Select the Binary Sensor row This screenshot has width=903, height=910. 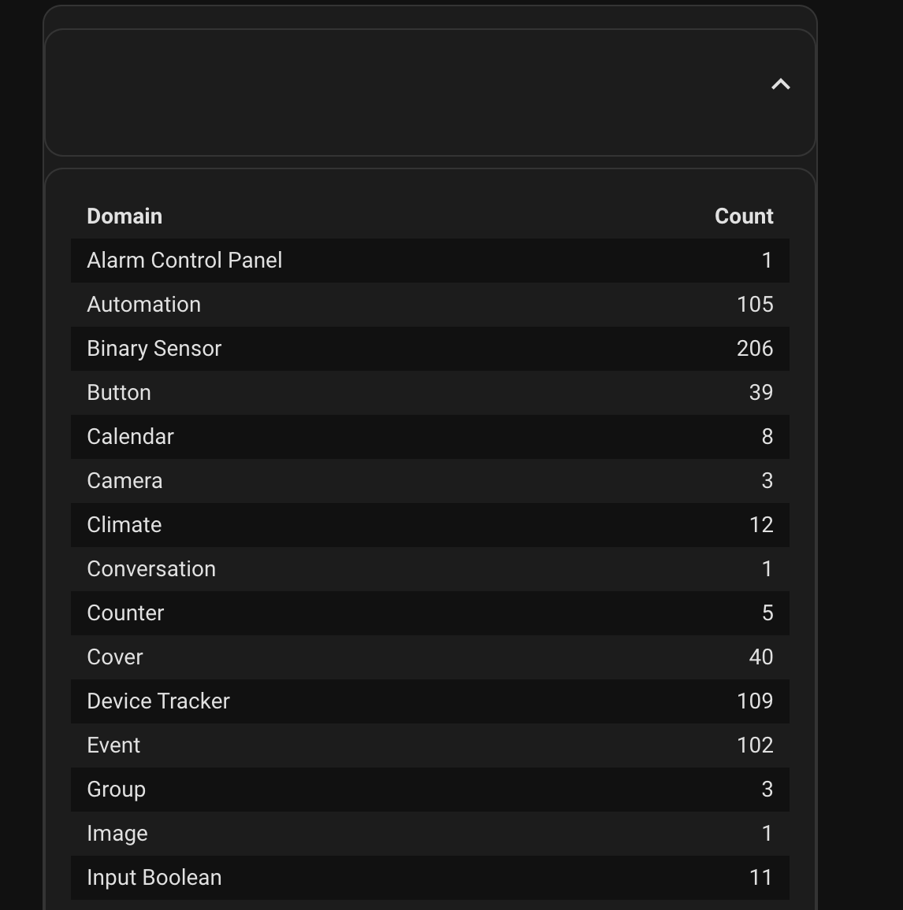point(430,349)
